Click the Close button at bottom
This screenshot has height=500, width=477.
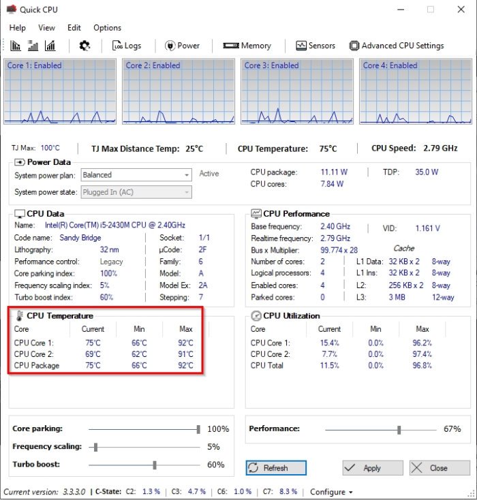pos(440,468)
